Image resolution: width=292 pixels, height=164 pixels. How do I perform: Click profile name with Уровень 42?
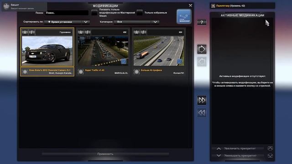click(x=230, y=6)
